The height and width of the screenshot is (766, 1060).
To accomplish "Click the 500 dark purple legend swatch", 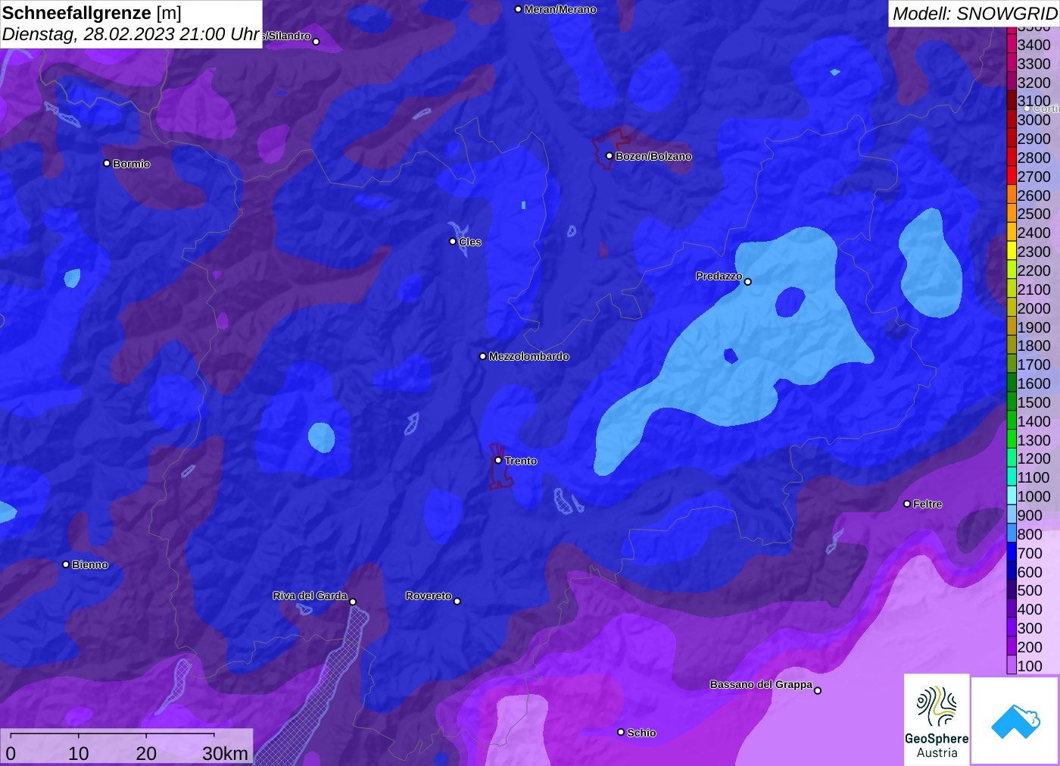I will click(x=1012, y=590).
